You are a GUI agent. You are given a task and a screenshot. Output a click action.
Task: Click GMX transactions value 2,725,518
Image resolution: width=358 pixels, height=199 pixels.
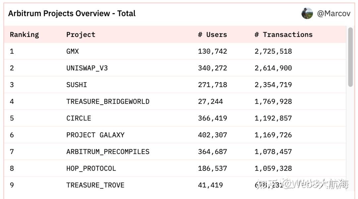pos(273,51)
